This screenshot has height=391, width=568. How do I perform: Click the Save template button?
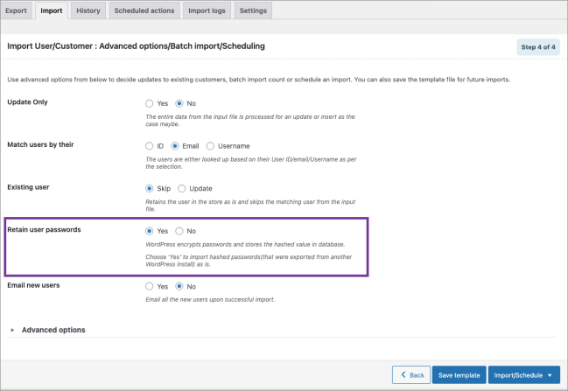point(459,375)
